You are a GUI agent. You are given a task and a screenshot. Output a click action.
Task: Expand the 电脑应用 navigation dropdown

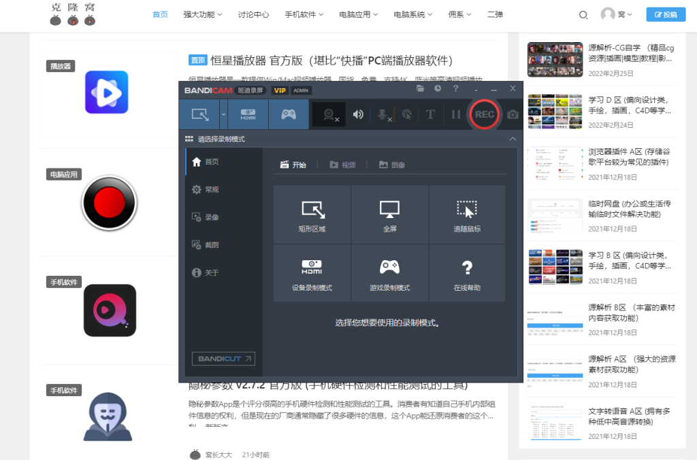point(358,15)
